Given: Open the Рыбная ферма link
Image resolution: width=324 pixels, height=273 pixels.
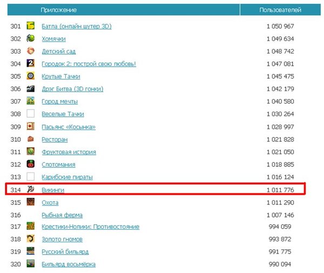Looking at the screenshot, I should click(x=62, y=215).
